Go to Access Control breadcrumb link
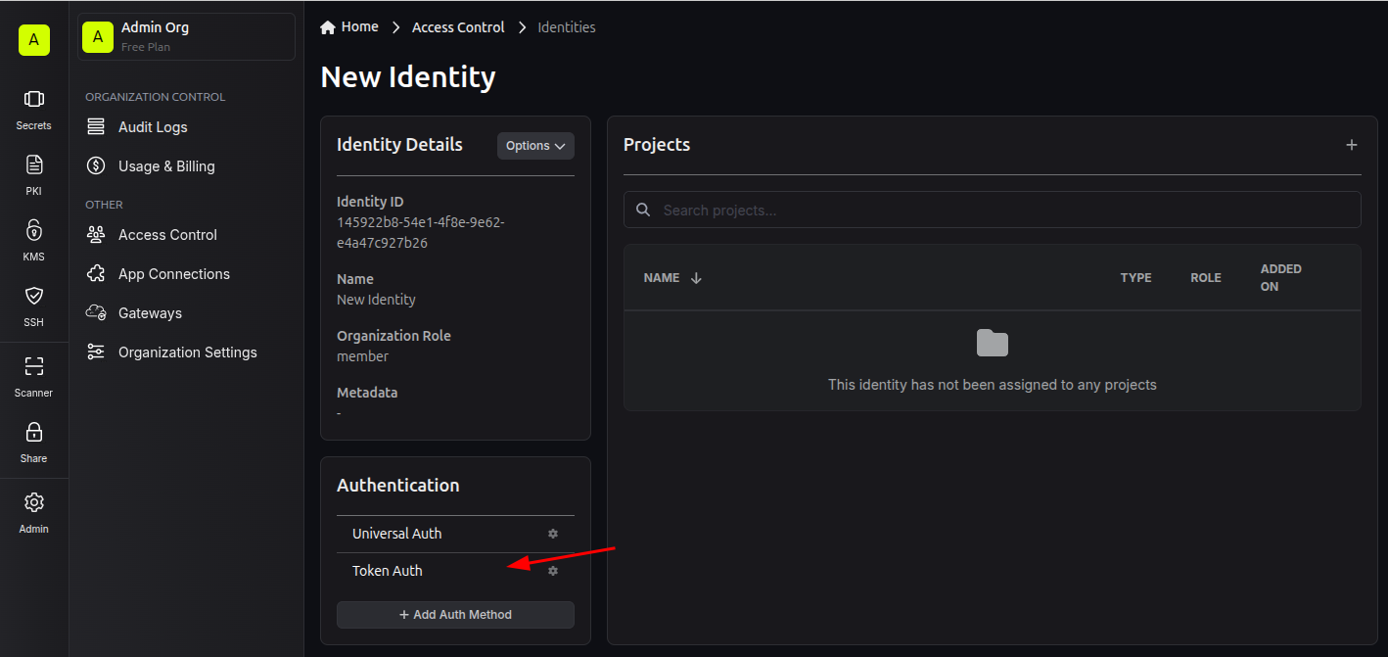This screenshot has height=657, width=1388. pos(458,27)
